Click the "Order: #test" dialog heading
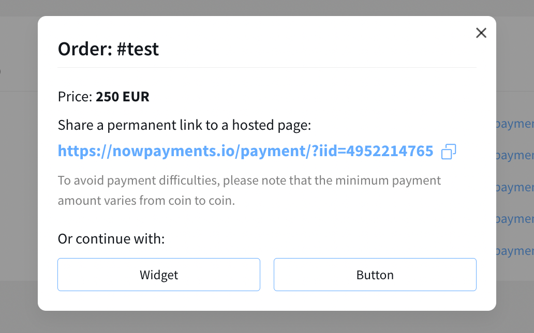This screenshot has width=534, height=333. 108,49
